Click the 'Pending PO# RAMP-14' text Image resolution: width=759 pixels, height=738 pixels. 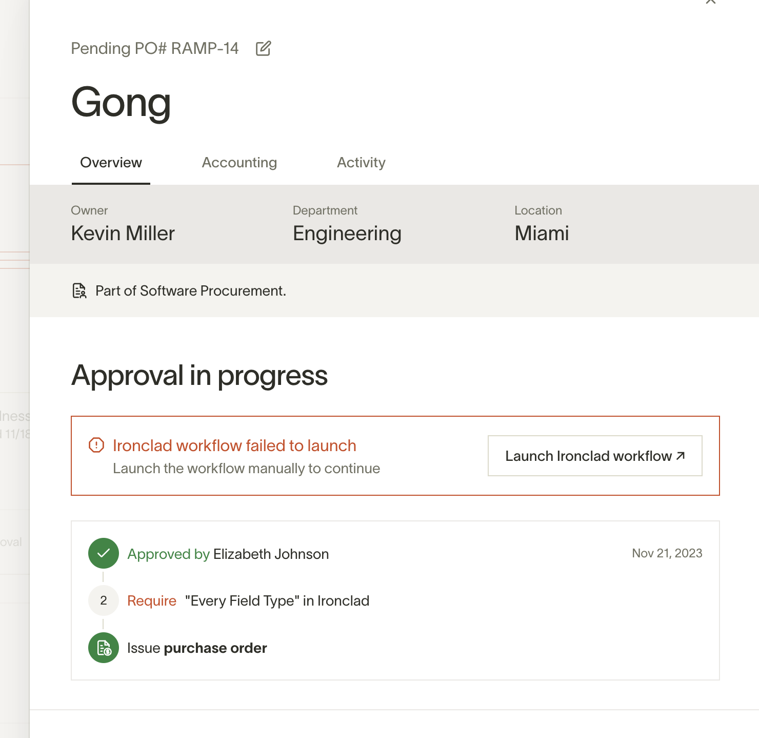pyautogui.click(x=155, y=48)
